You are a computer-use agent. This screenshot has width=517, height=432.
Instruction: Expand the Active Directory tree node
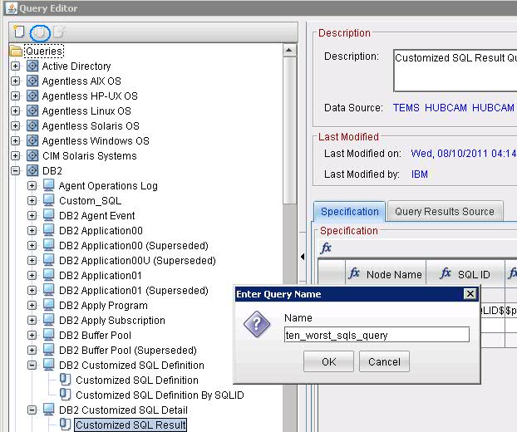pos(15,66)
